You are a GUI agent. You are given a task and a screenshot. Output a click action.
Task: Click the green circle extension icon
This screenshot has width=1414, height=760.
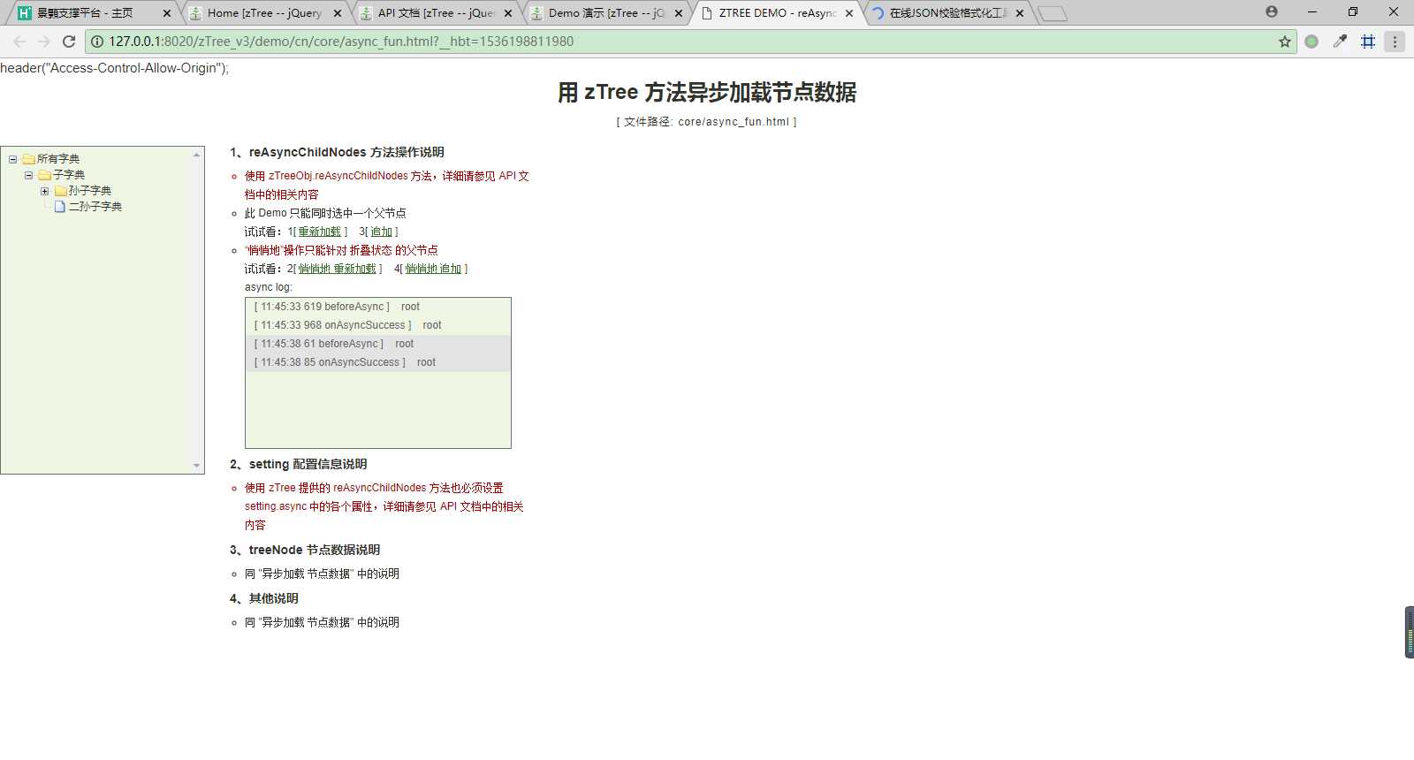tap(1311, 42)
